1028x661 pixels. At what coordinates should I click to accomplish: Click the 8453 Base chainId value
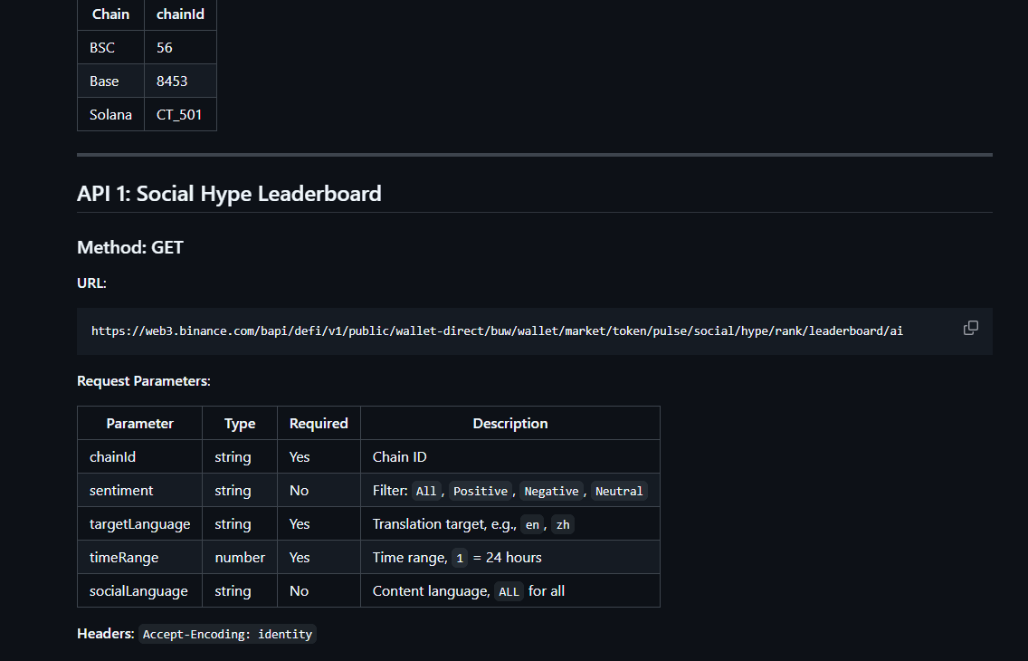(172, 81)
